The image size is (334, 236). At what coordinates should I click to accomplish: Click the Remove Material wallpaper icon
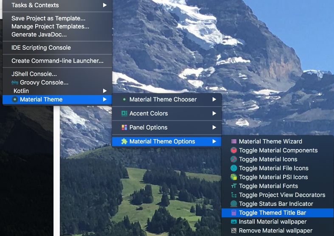coord(234,230)
